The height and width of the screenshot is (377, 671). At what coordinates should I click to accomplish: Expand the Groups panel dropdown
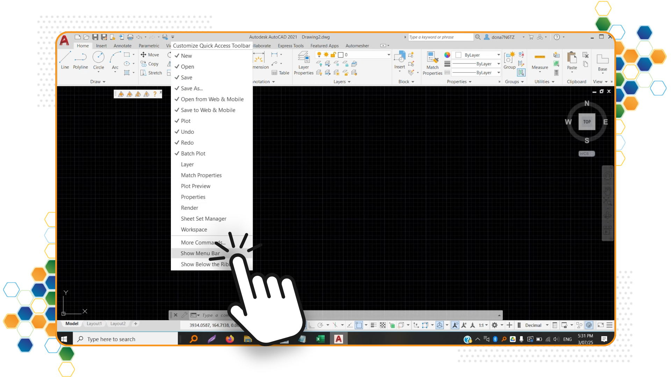click(x=514, y=82)
